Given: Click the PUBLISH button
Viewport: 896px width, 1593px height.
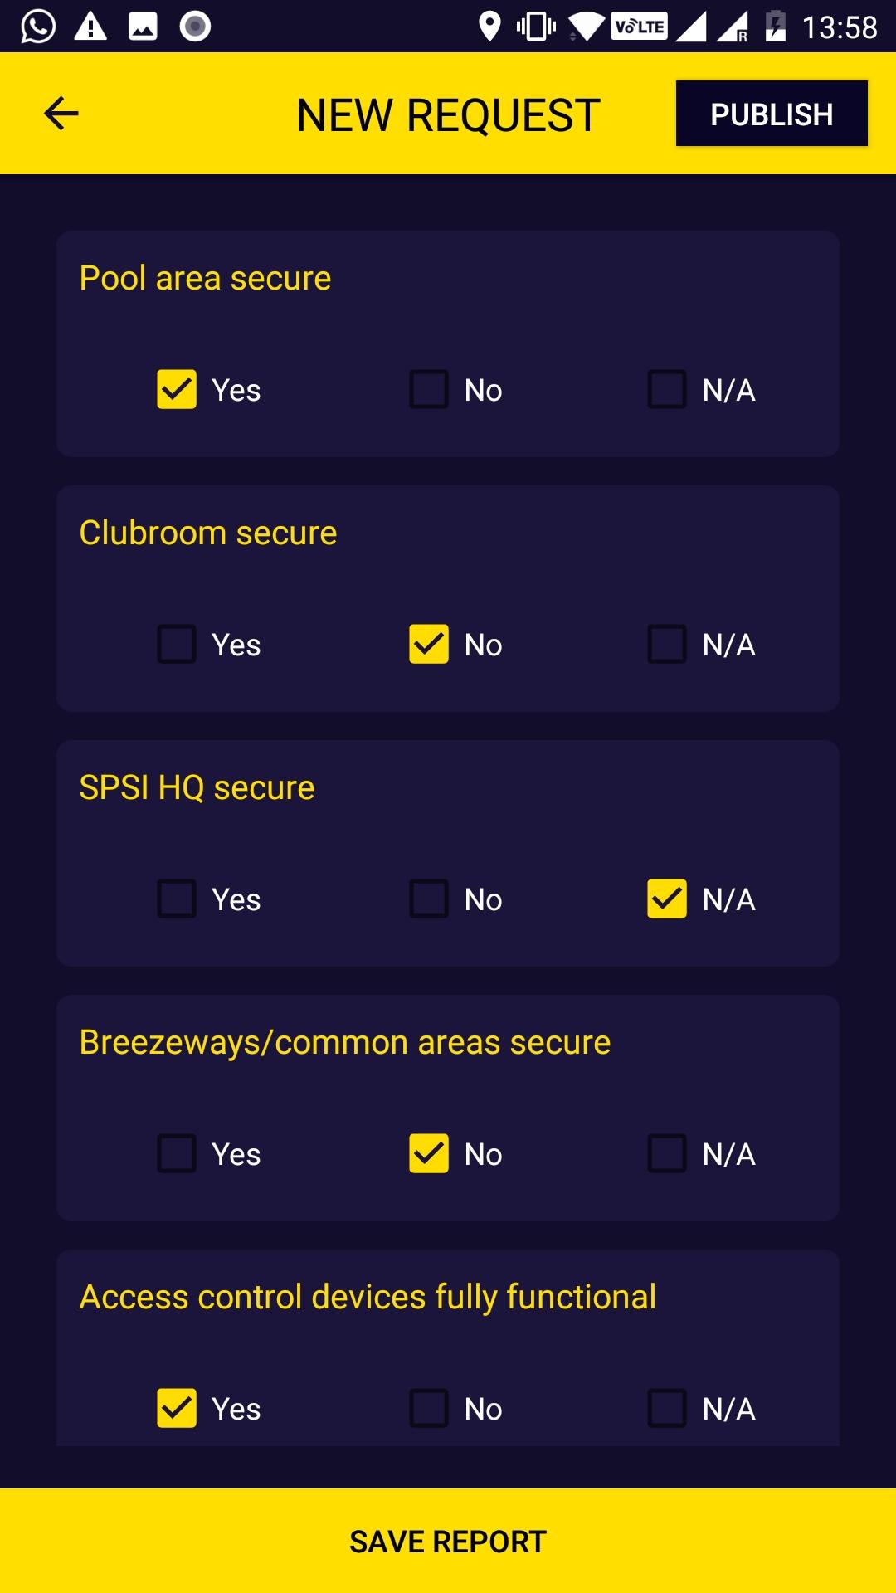Looking at the screenshot, I should (x=772, y=114).
